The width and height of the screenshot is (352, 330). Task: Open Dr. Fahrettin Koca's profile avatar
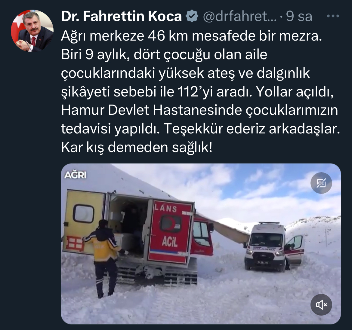32,31
